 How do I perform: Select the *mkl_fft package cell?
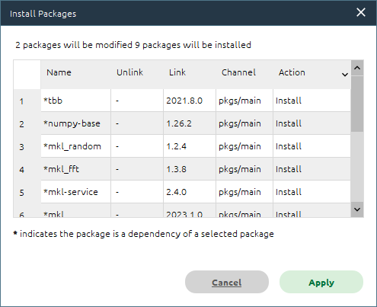tap(75, 169)
